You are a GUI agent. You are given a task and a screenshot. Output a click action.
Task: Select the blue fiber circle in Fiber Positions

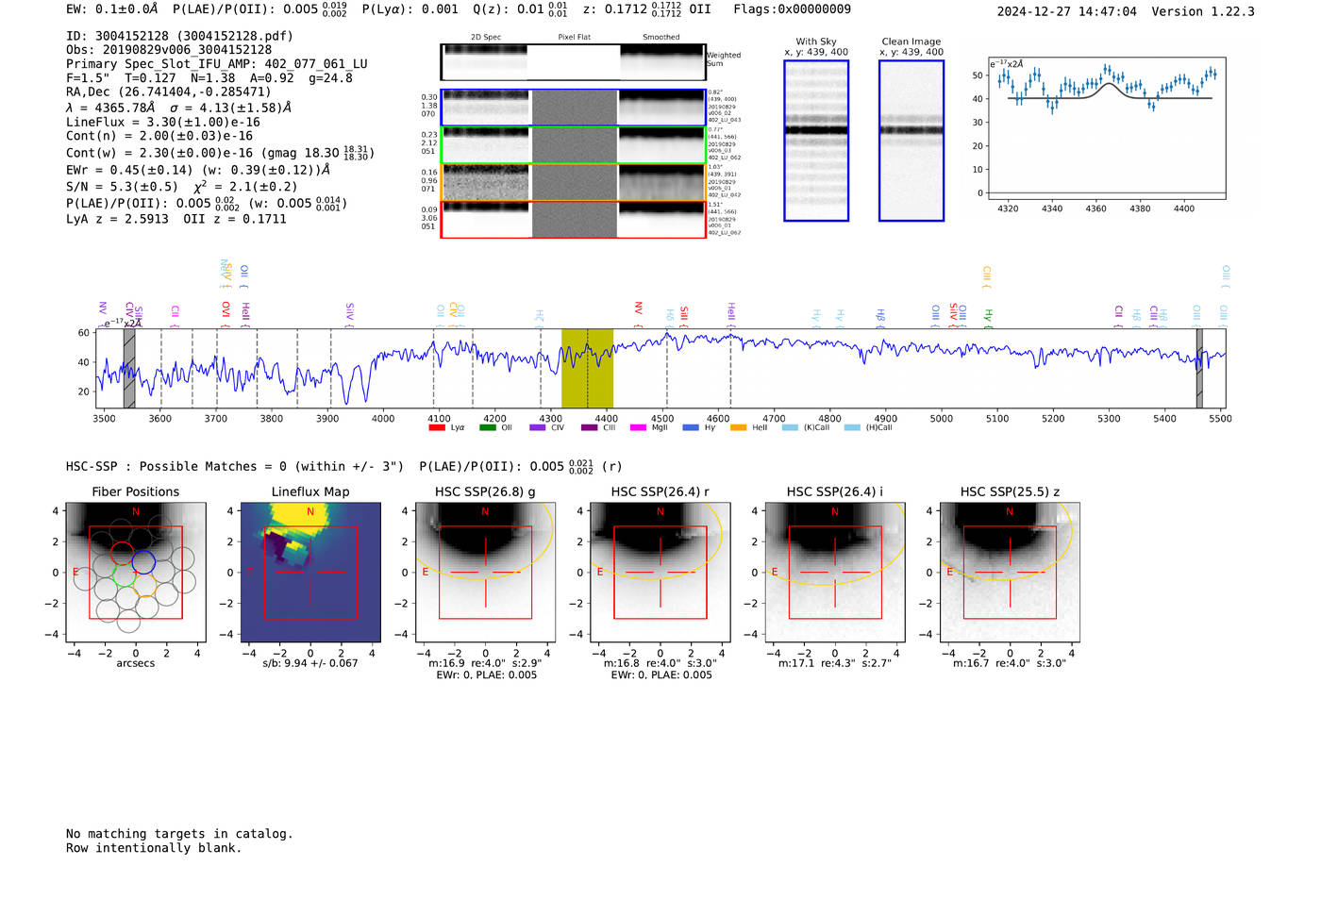(x=143, y=562)
